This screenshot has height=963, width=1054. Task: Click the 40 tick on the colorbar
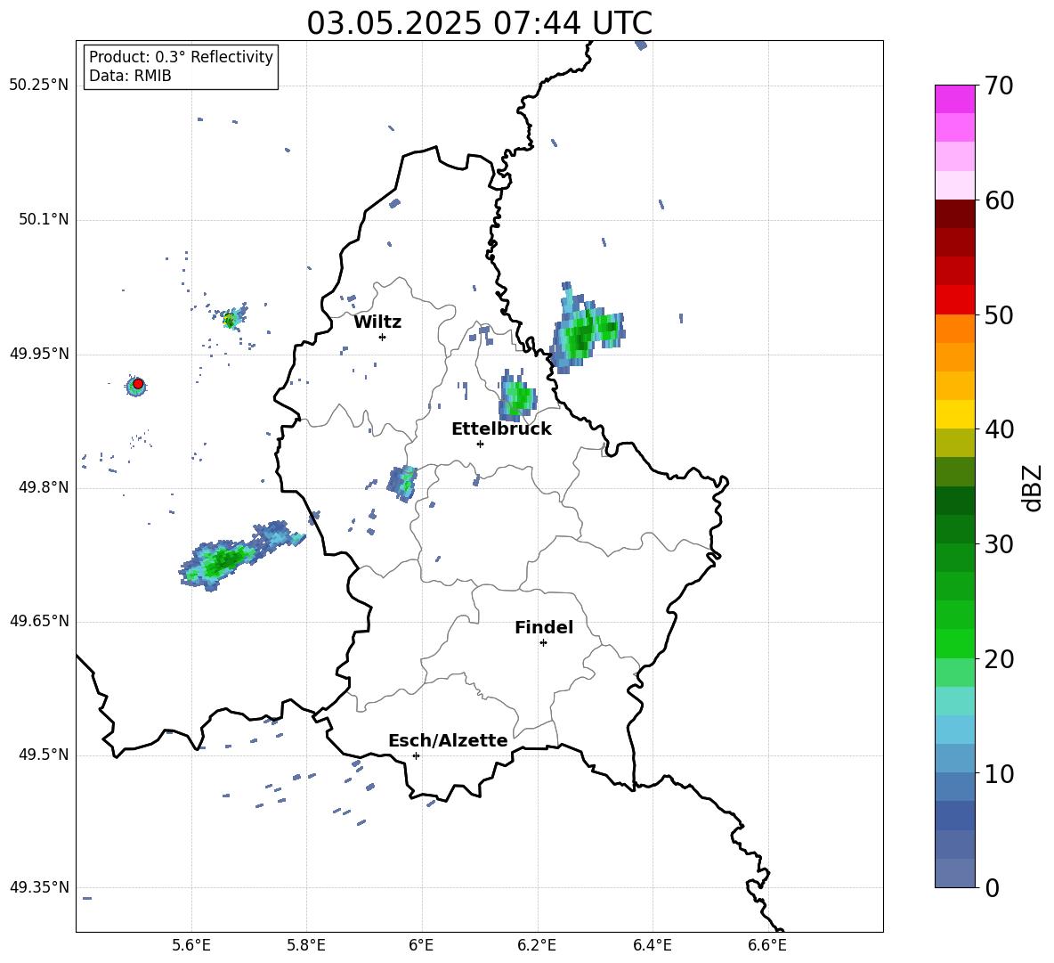click(999, 429)
